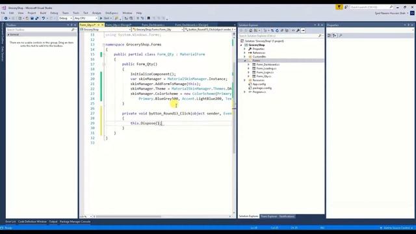This screenshot has width=416, height=234.
Task: Close the Toolbox panel
Action: (75, 25)
